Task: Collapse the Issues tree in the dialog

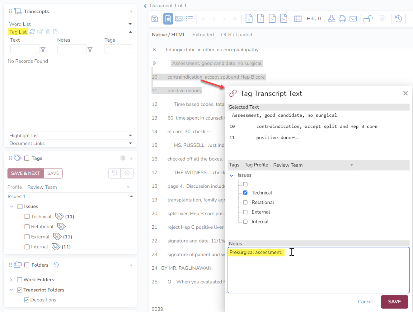Action: (232, 176)
